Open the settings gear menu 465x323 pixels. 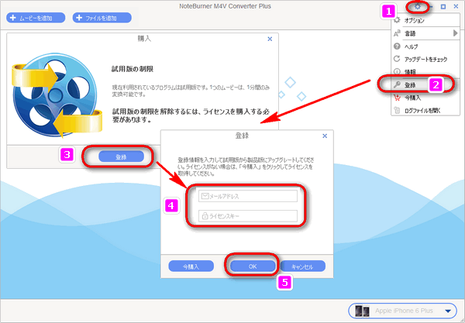[418, 6]
